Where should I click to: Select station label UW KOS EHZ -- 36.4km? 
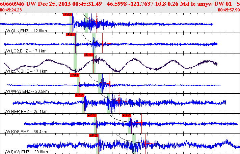tap(25, 131)
